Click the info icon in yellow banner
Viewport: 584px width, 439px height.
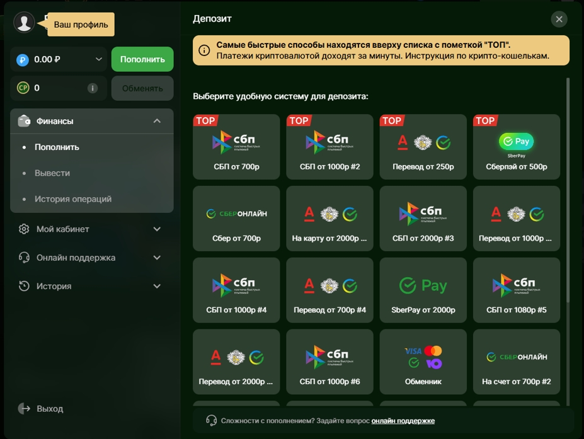204,50
